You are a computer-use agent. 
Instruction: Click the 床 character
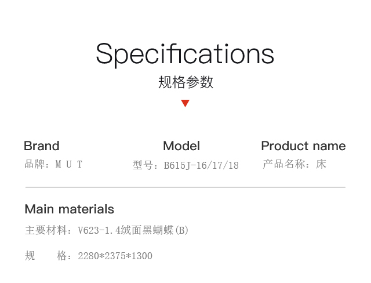321,164
